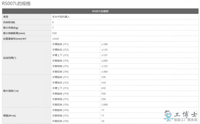The image size is (200, 124).
Task: Select the ±0.03 position repeatability value
Action: 55,39
